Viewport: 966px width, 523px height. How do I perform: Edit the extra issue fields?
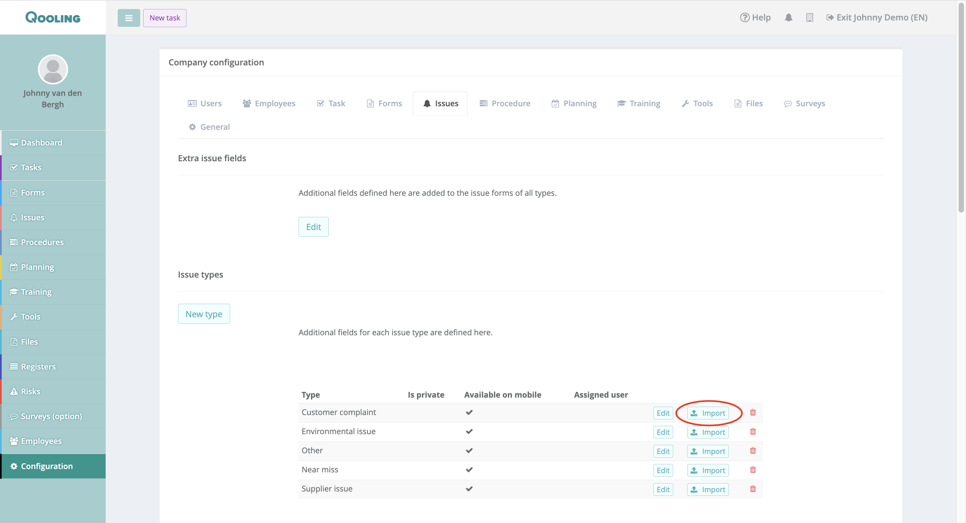point(313,227)
